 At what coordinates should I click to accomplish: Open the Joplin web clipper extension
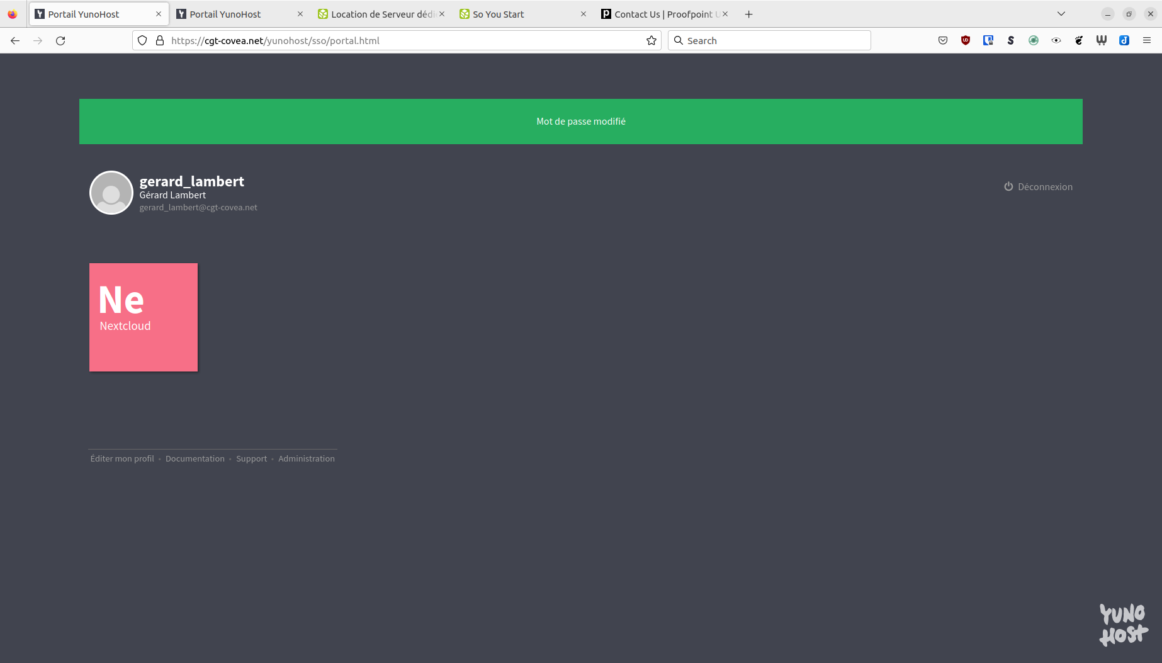click(x=1124, y=40)
